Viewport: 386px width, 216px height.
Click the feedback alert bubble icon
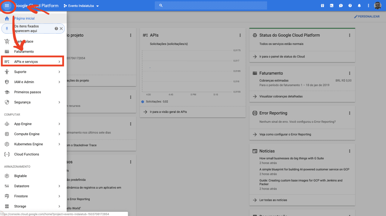tap(341, 6)
